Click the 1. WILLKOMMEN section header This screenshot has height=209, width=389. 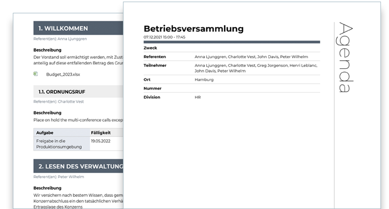pos(78,28)
